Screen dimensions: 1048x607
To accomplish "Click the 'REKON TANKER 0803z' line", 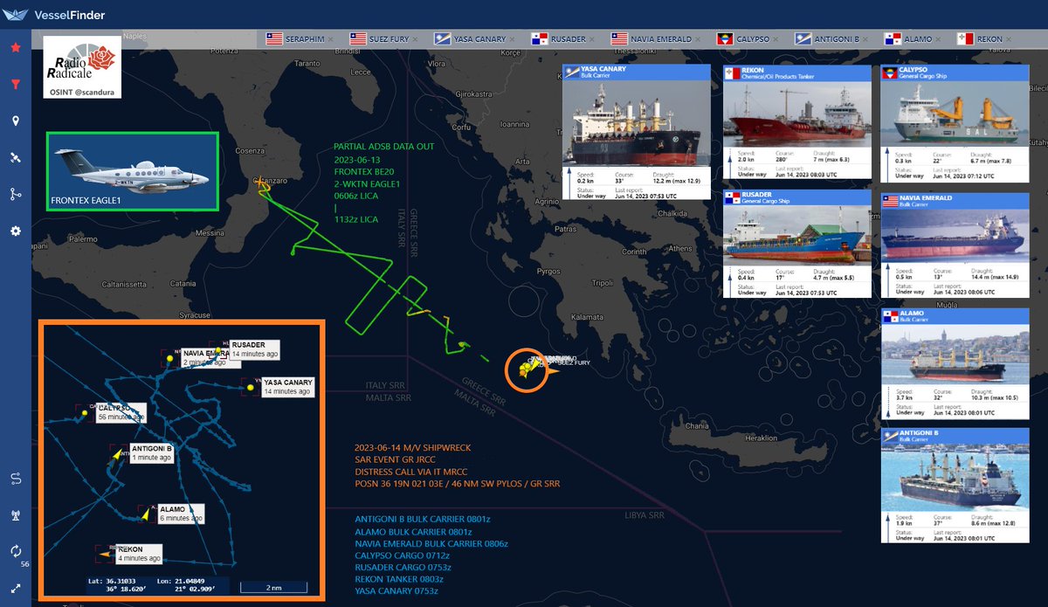I will coord(398,579).
